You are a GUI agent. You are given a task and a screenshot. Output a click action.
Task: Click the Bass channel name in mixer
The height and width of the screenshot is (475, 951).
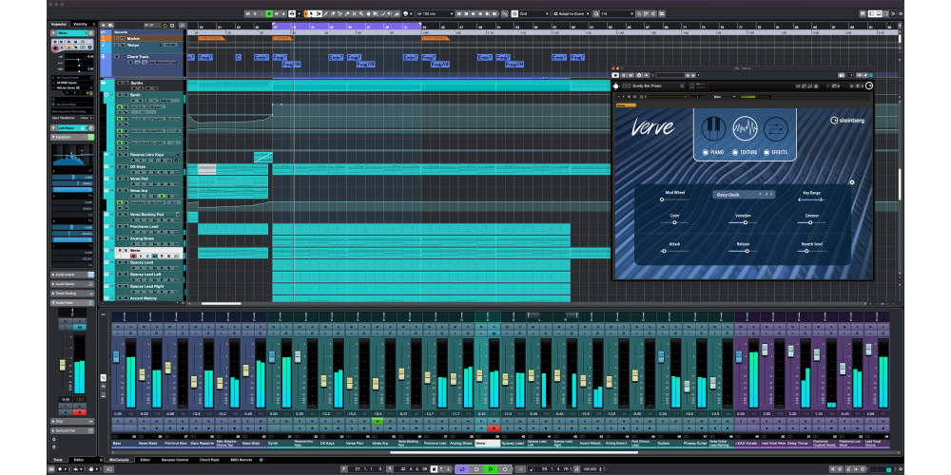[x=124, y=444]
